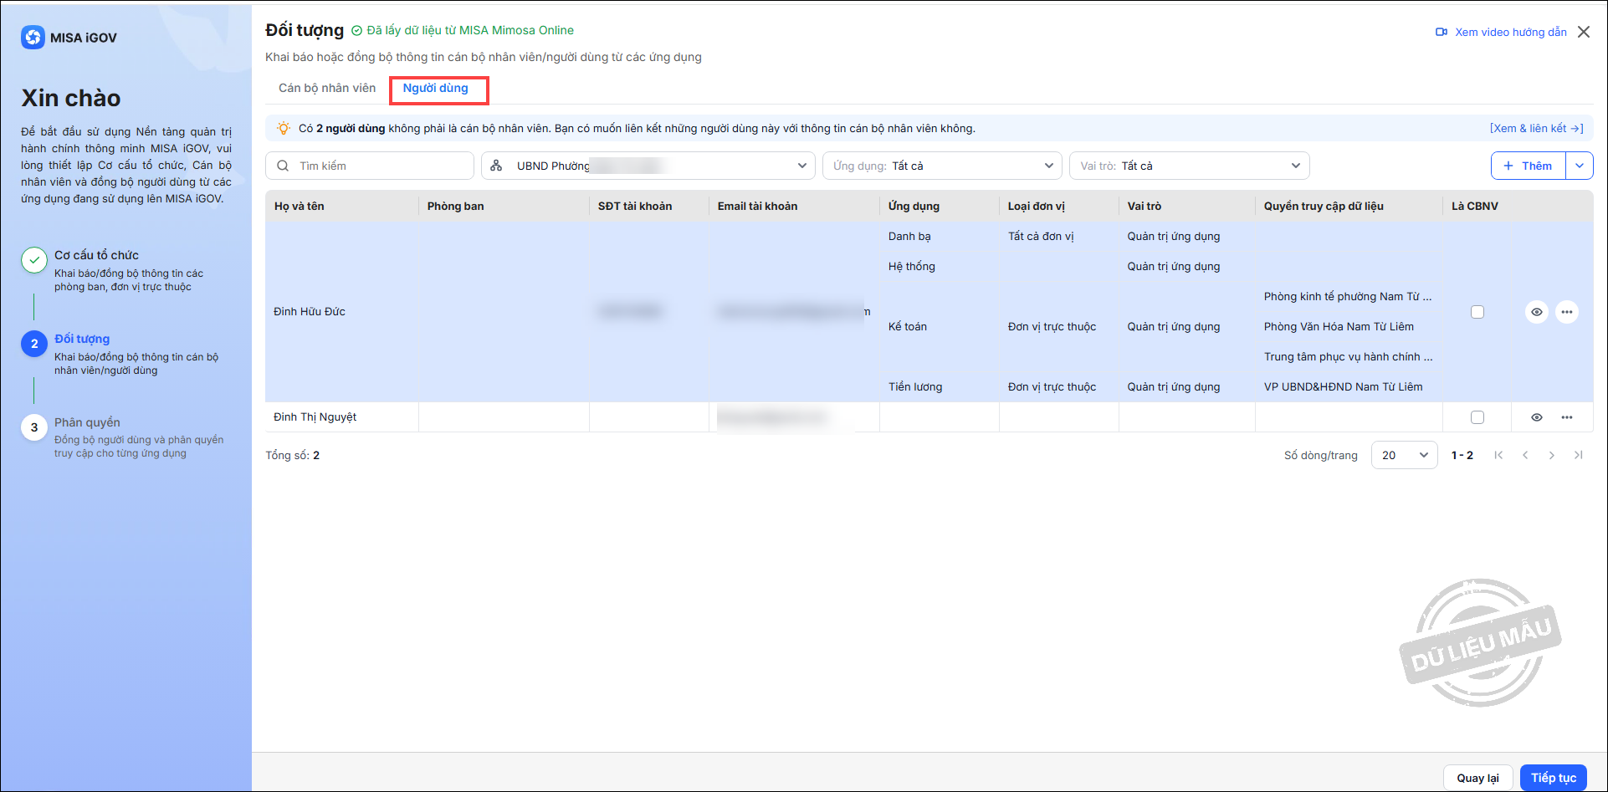View details of Đinh Hữu Đức with eye icon
This screenshot has width=1608, height=792.
1537,312
